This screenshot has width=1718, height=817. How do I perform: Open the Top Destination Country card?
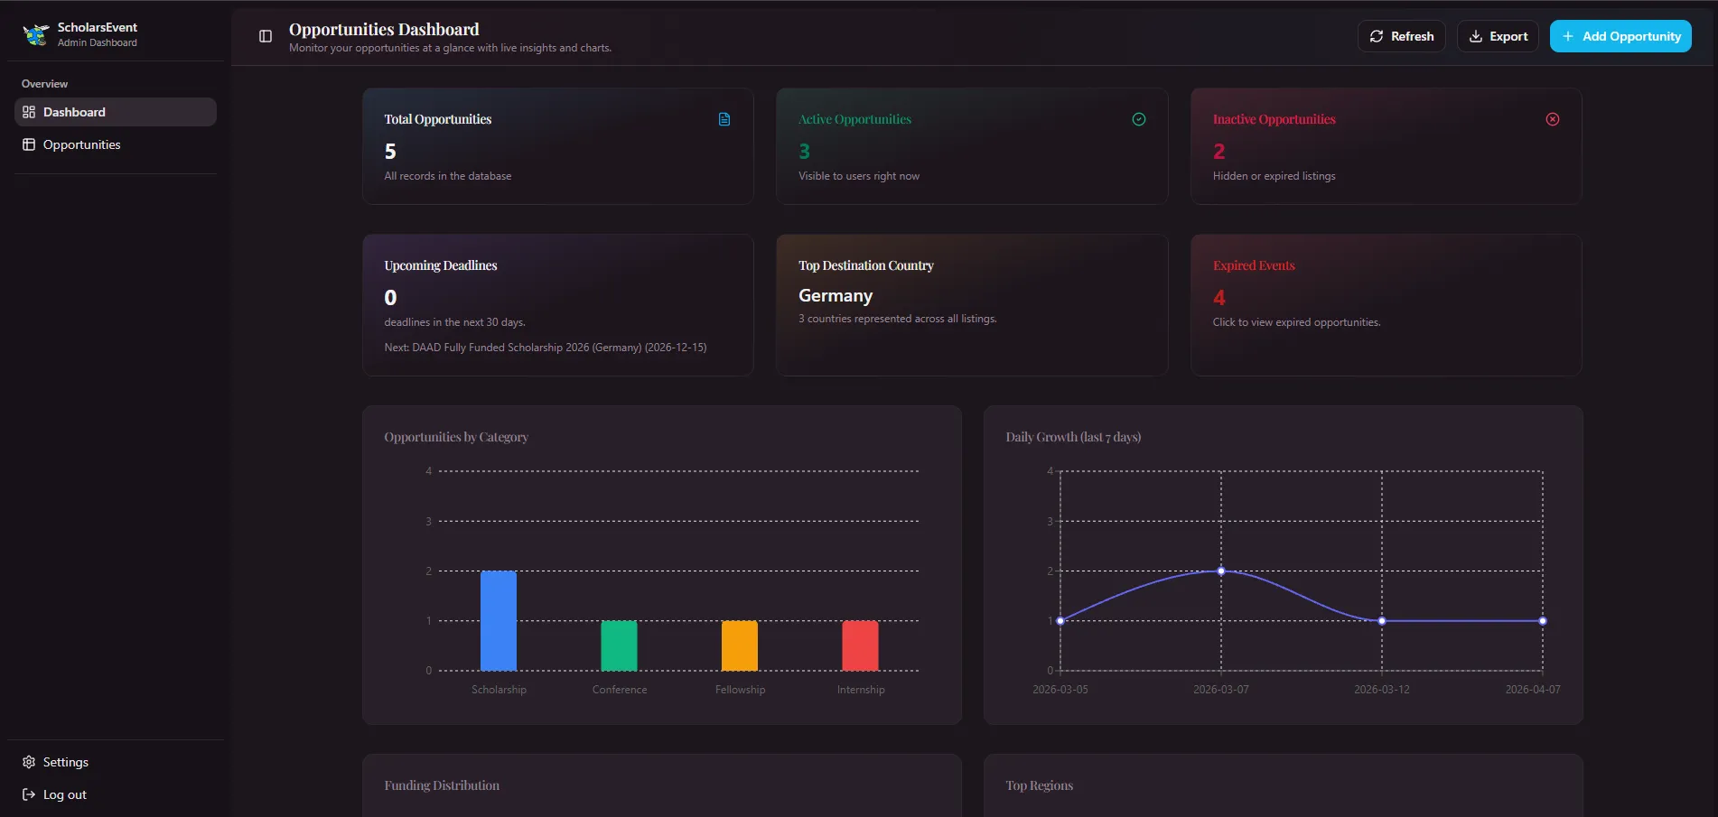click(x=972, y=305)
